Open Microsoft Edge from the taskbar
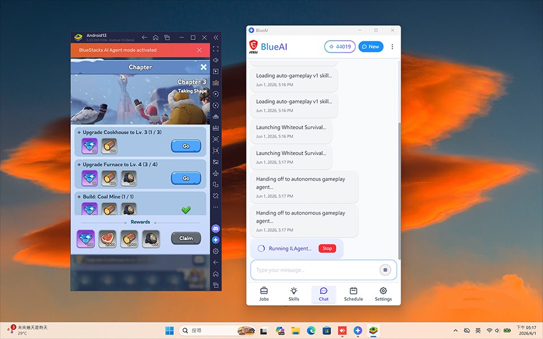 [x=311, y=331]
